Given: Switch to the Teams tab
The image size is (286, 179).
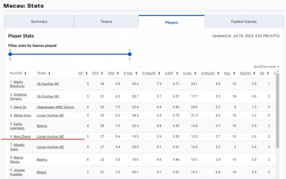Looking at the screenshot, I should click(x=106, y=22).
